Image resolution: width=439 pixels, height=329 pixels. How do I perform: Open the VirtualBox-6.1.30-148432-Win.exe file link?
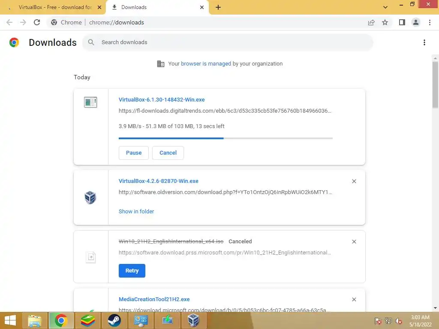point(162,99)
